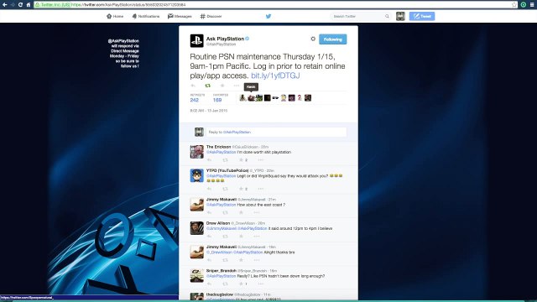537x302 pixels.
Task: Retweet Jimmy Makaveli's 'Alright thanks' tweet
Action: click(225, 260)
